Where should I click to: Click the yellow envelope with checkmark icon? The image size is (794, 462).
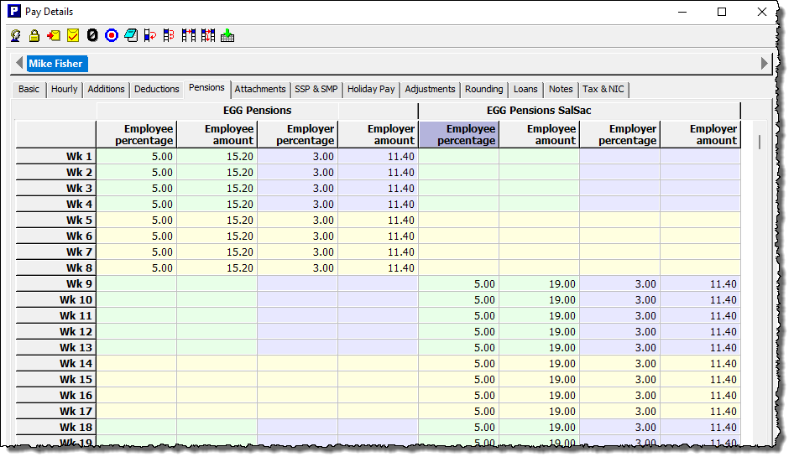73,36
